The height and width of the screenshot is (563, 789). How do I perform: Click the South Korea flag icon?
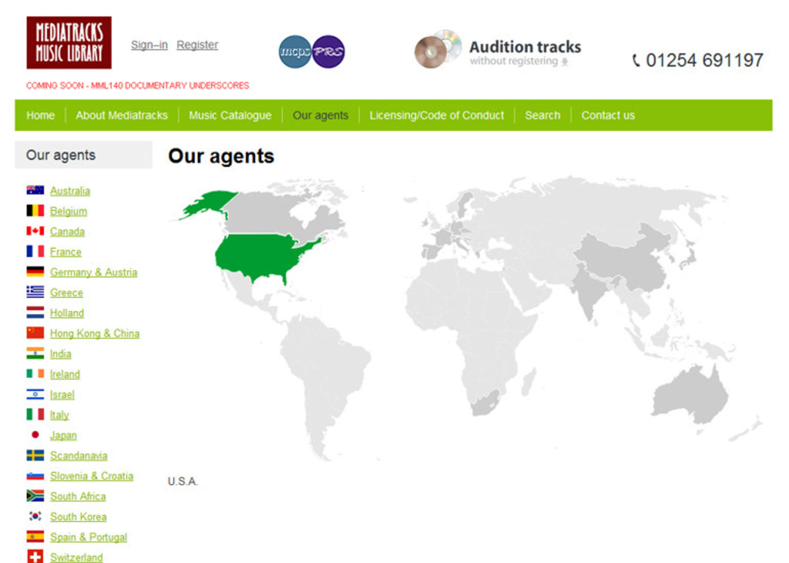pyautogui.click(x=35, y=516)
